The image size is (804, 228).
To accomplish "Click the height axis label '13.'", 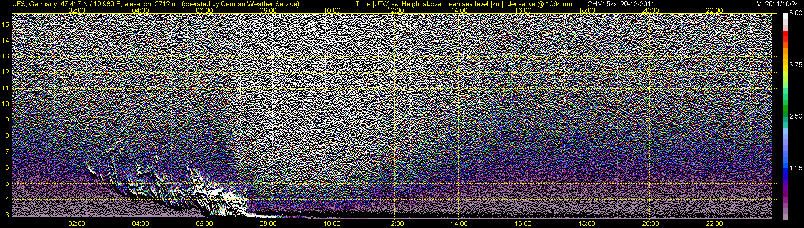I will (6, 56).
